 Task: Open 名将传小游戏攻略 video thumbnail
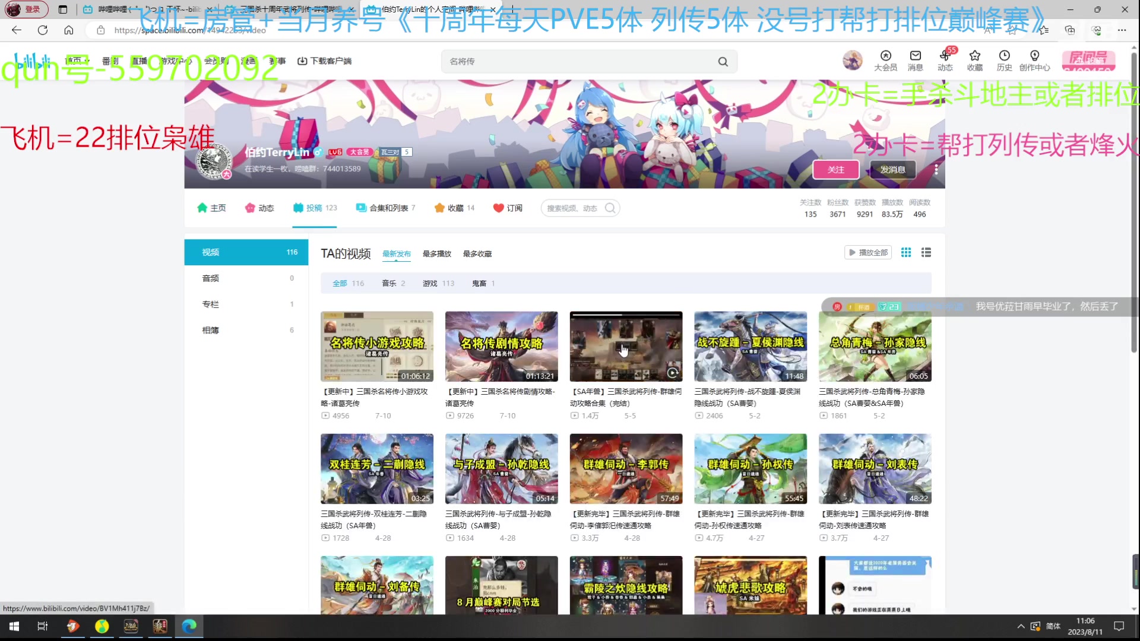click(x=376, y=347)
